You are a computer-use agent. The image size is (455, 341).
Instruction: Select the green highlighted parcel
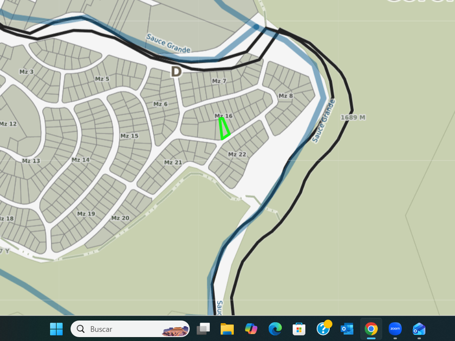coord(224,129)
